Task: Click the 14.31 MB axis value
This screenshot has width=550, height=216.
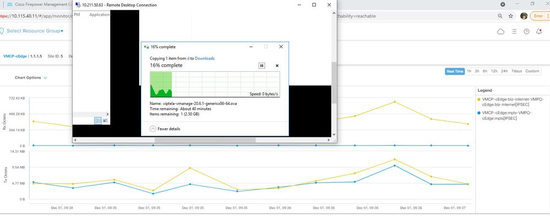Action: point(17,152)
